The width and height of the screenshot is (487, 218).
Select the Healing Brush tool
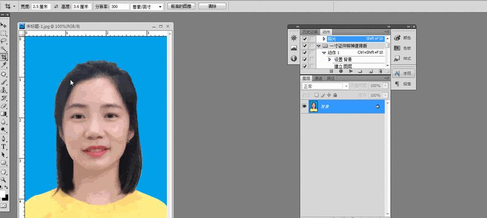[4, 74]
